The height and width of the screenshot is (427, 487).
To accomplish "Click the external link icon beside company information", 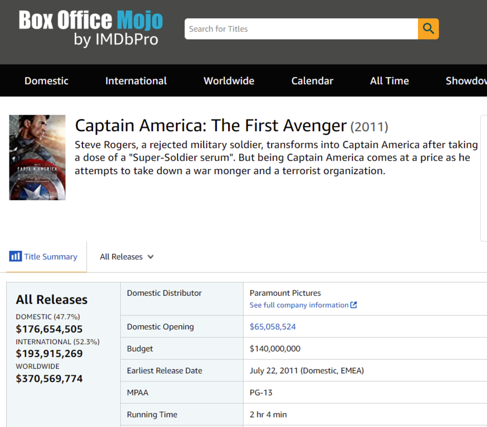I will 353,305.
